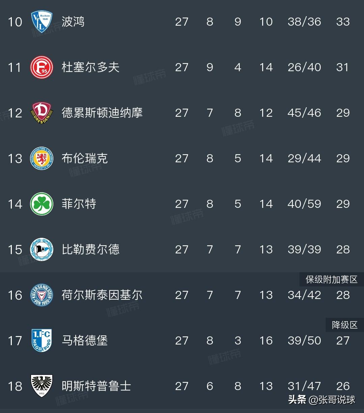Open team 波鸿 details
The image size is (364, 413).
(x=73, y=22)
